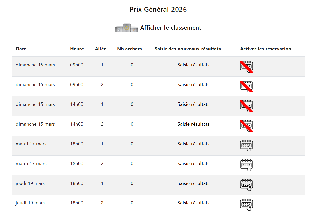Click the crossed booking icon for dimanche 15 mars allée 2
Viewport: 311px width, 214px height.
coord(246,86)
